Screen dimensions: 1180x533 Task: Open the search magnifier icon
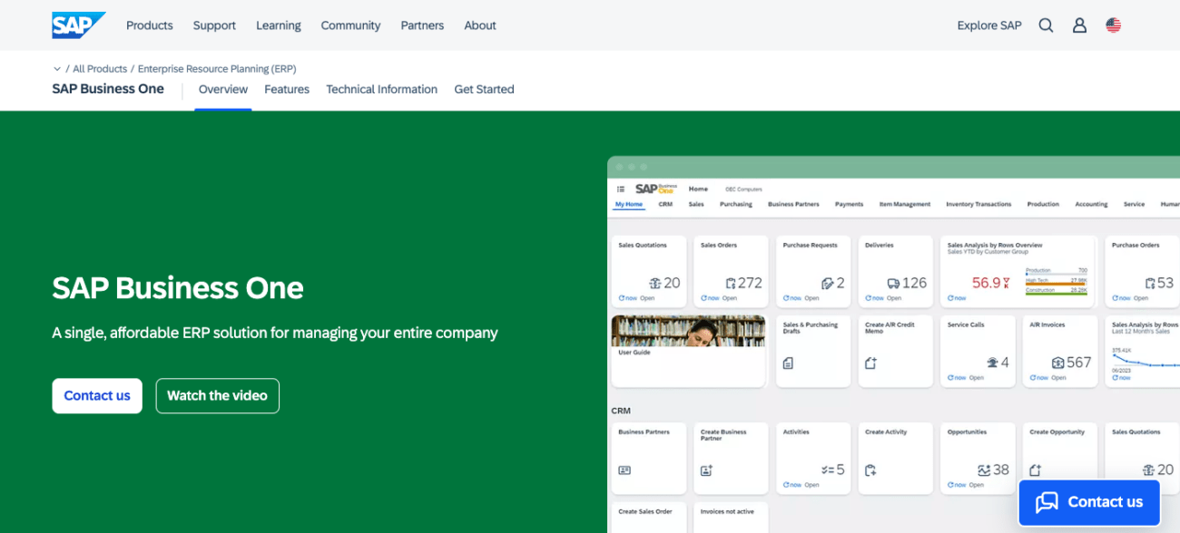[1046, 25]
